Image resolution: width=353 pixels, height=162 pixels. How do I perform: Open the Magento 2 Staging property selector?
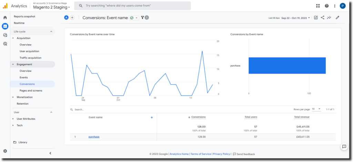(x=51, y=7)
